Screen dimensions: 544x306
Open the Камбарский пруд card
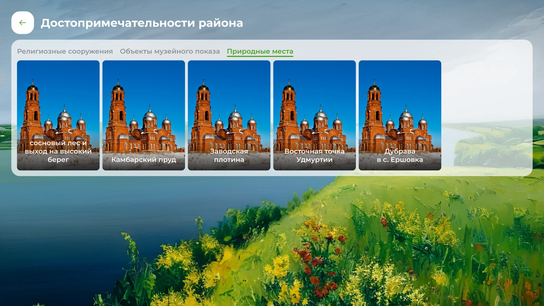tap(144, 115)
